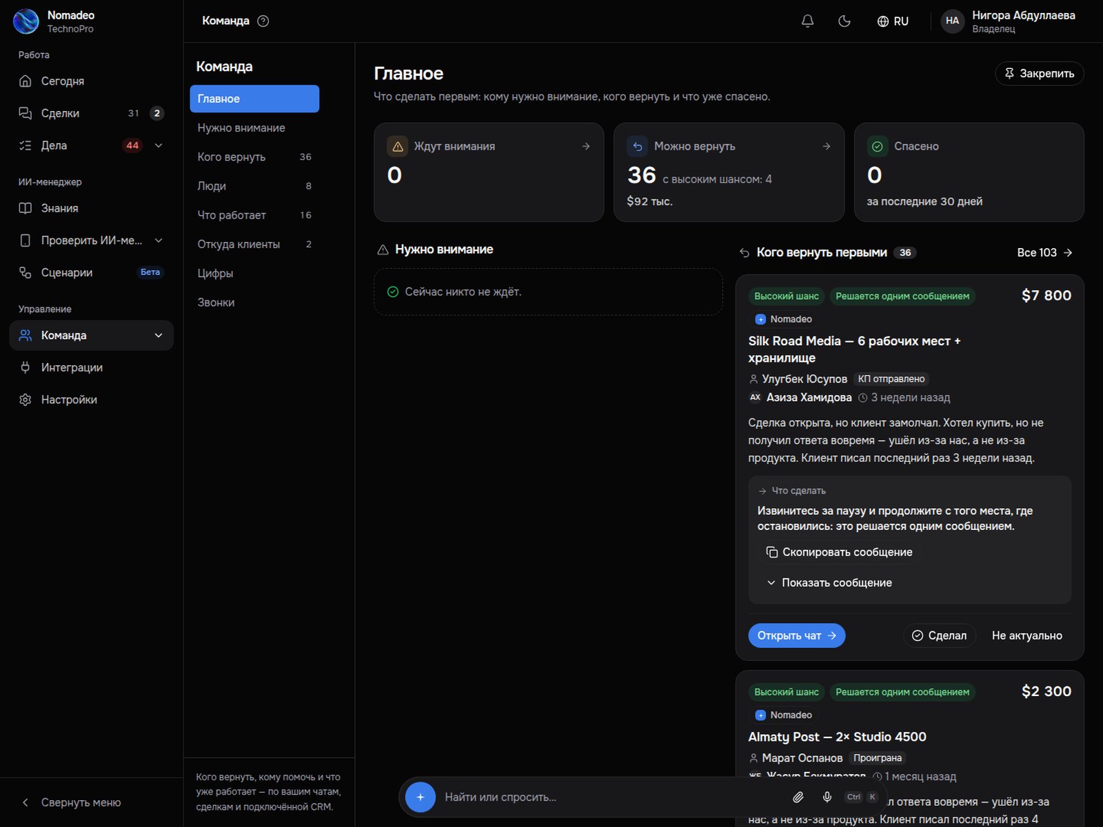Click the Открыть чат button

[x=797, y=635]
